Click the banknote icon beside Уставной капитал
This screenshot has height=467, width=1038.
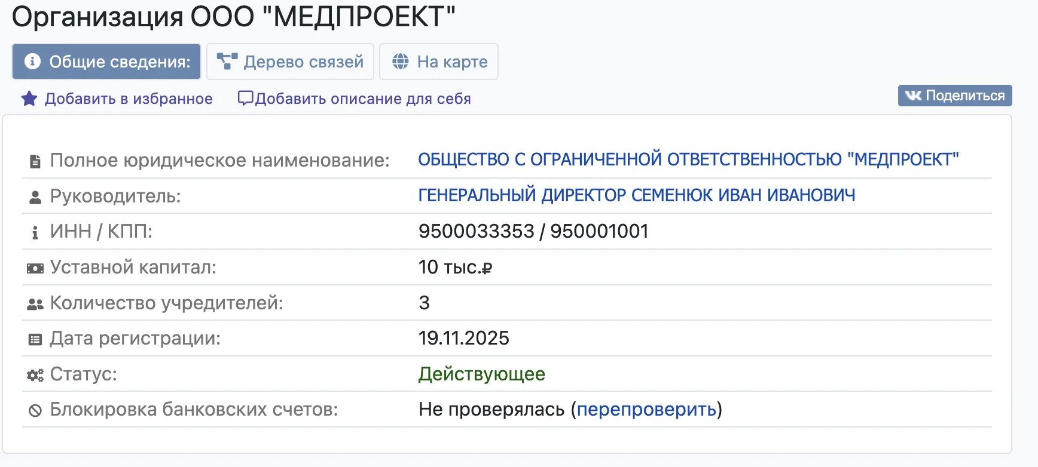(x=35, y=268)
